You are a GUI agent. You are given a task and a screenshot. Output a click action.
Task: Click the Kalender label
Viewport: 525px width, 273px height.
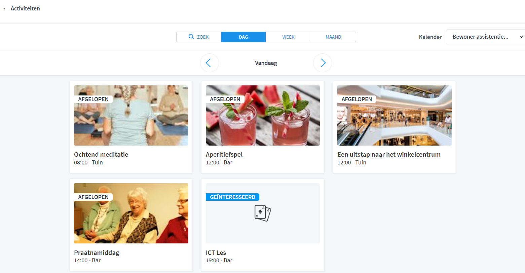pos(430,37)
